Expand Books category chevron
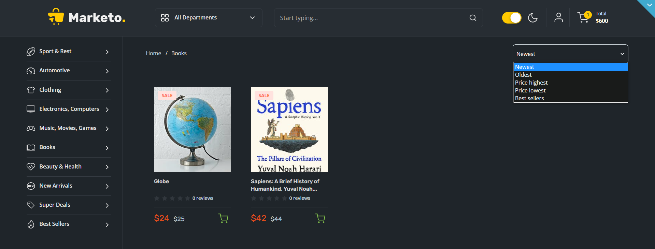This screenshot has width=655, height=249. pos(107,148)
